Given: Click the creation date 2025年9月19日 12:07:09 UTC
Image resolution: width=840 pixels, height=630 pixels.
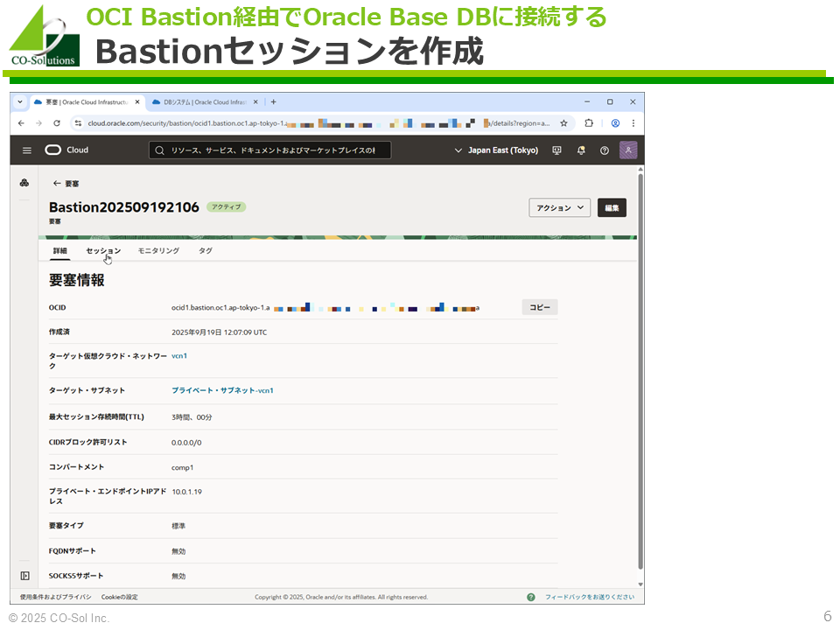Looking at the screenshot, I should [219, 332].
